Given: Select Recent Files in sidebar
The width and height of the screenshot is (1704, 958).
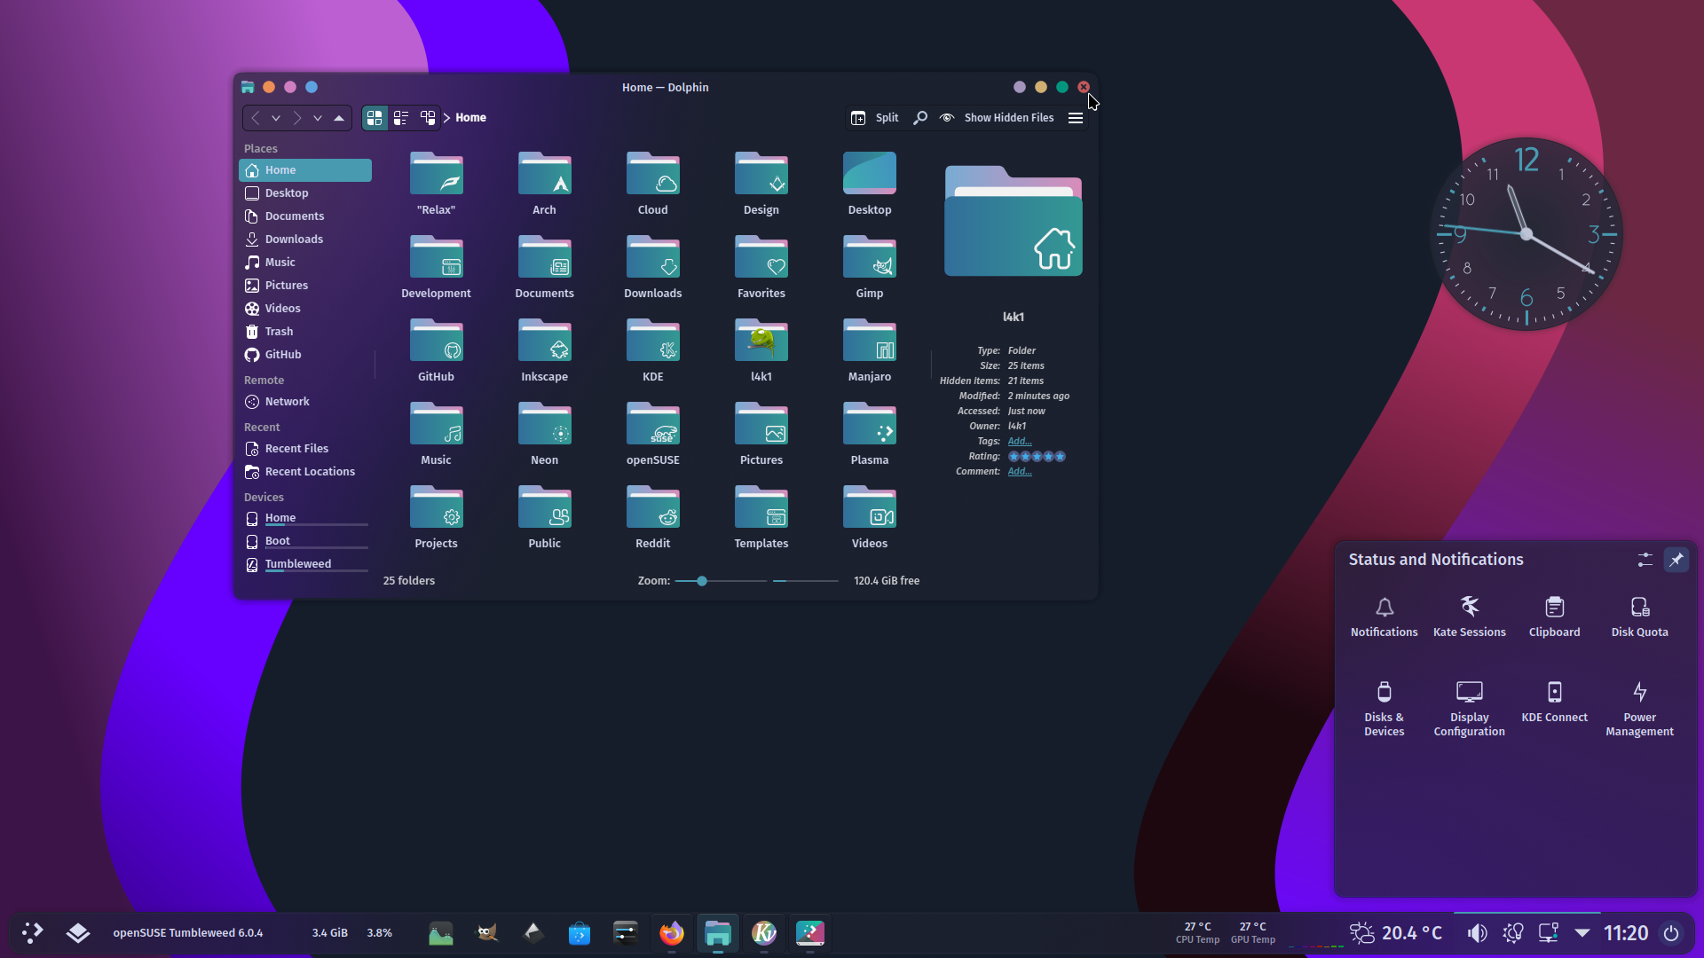Looking at the screenshot, I should click(x=305, y=449).
